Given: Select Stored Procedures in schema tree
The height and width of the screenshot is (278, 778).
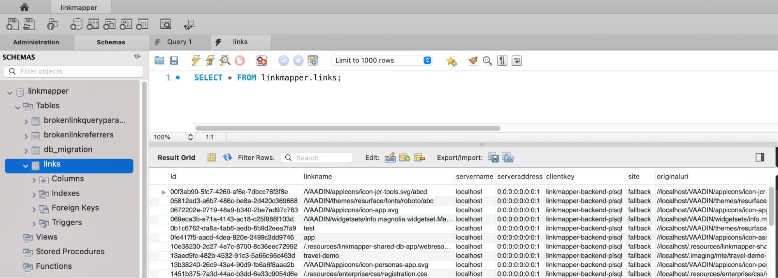Looking at the screenshot, I should [x=70, y=252].
